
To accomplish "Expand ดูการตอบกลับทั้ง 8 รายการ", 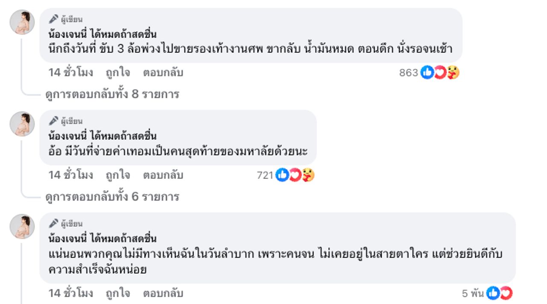I will pos(112,94).
